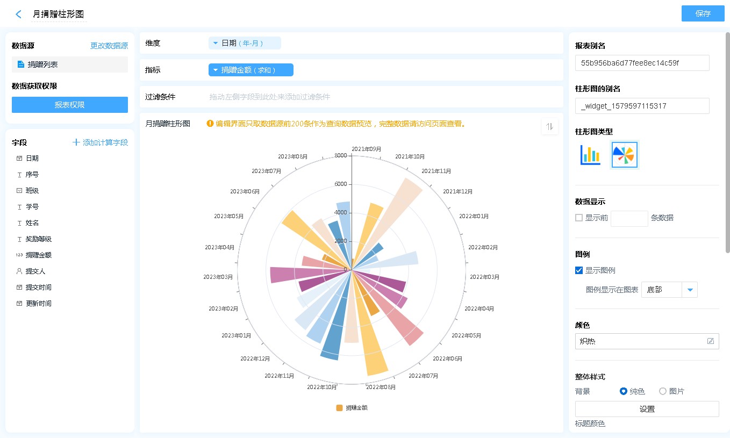Screen dimensions: 730x438
Task: Open the 报表权限 button
Action: (x=70, y=105)
